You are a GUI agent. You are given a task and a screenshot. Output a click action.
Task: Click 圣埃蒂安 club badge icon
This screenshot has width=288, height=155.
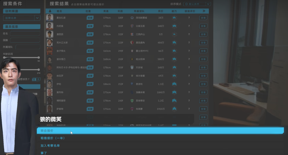click(x=132, y=101)
